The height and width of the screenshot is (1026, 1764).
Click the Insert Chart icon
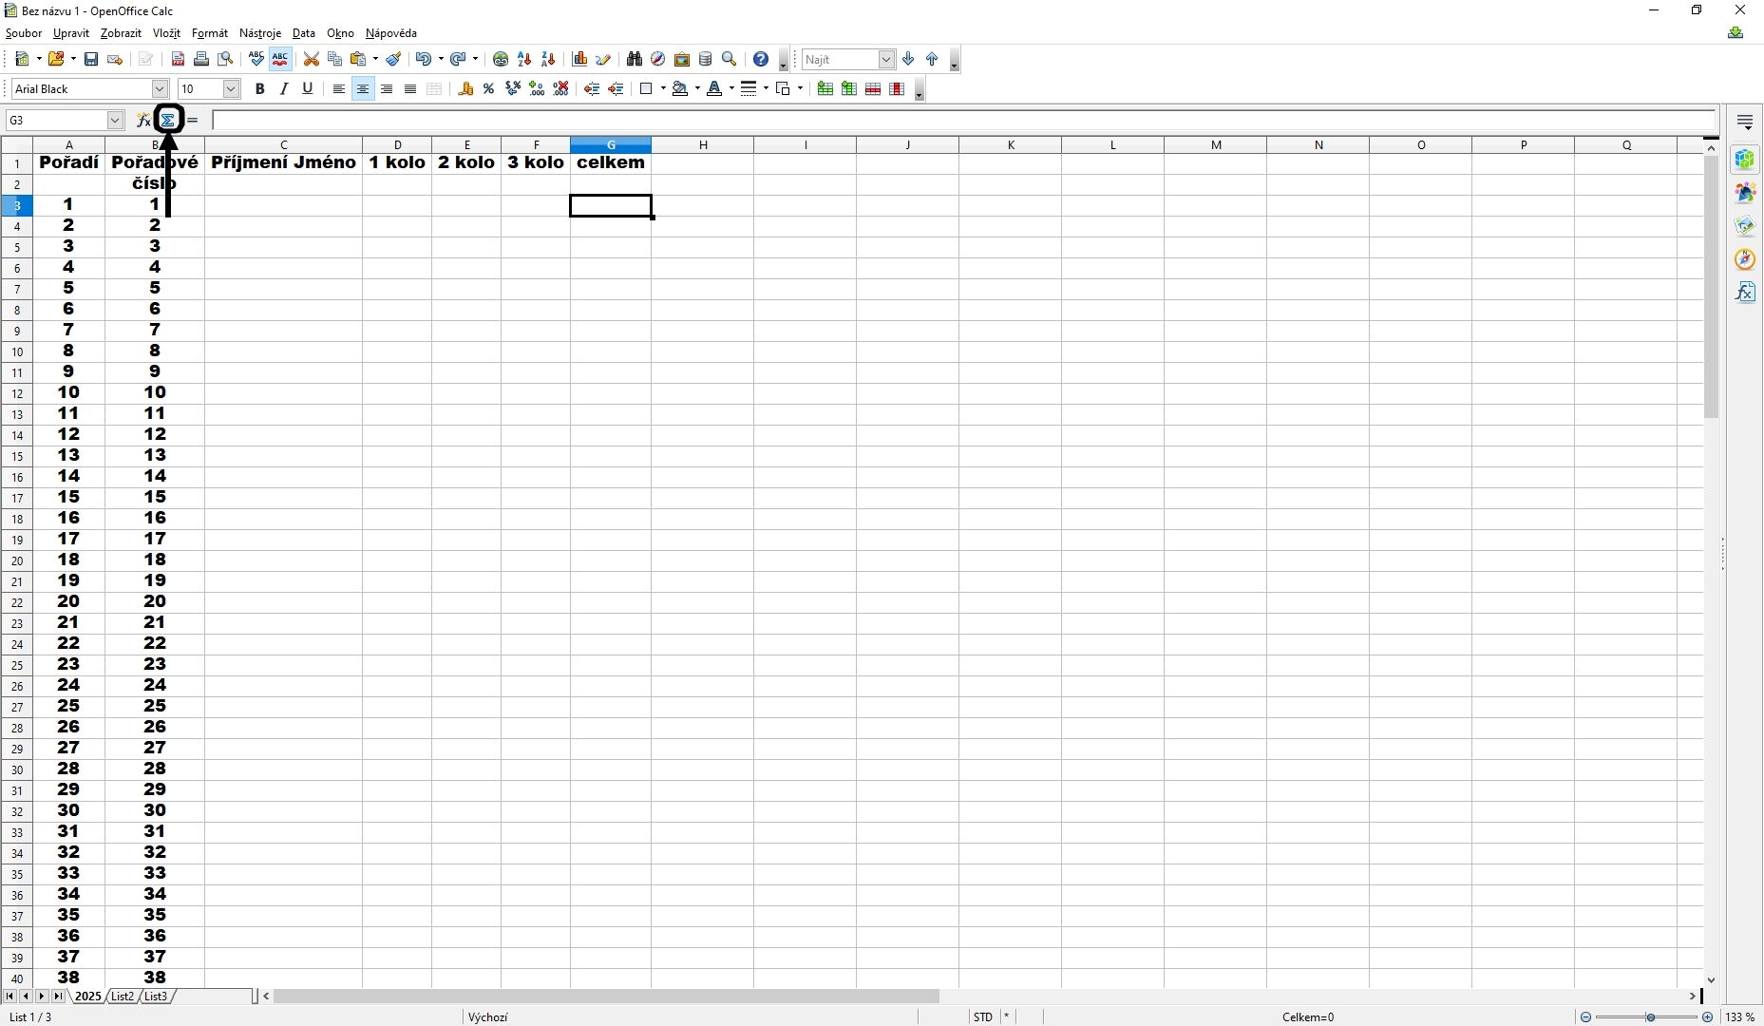pyautogui.click(x=579, y=59)
